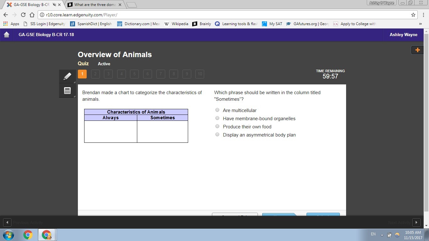Go back in browser history
Screen dimensions: 429x241
(6, 15)
